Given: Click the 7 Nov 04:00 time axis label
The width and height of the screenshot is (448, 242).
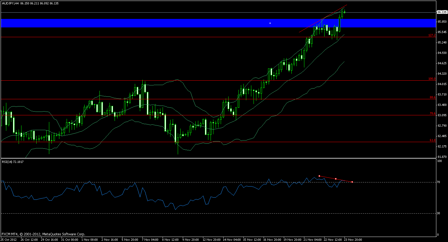Looking at the screenshot, I should 149,239.
